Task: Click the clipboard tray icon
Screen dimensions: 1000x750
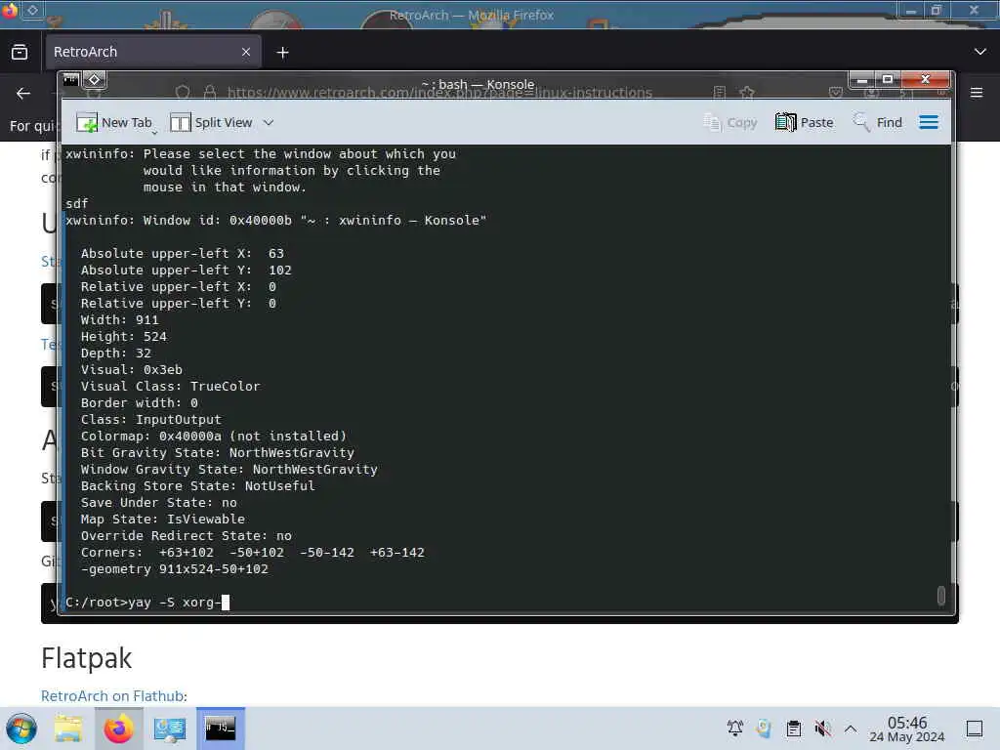Action: (x=794, y=728)
